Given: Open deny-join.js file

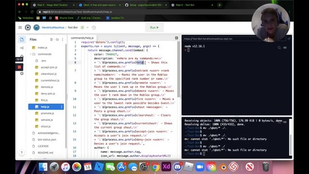Looking at the screenshot, I should [x=48, y=93].
